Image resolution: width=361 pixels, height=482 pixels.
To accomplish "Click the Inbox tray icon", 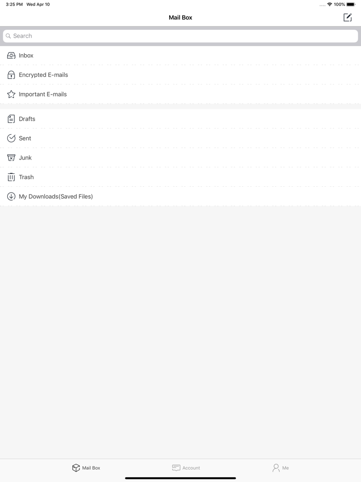I will 11,55.
